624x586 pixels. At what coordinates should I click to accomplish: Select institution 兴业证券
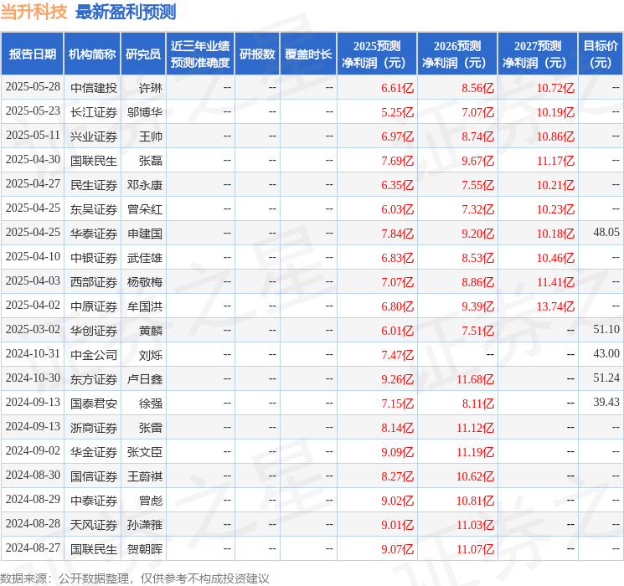[94, 136]
